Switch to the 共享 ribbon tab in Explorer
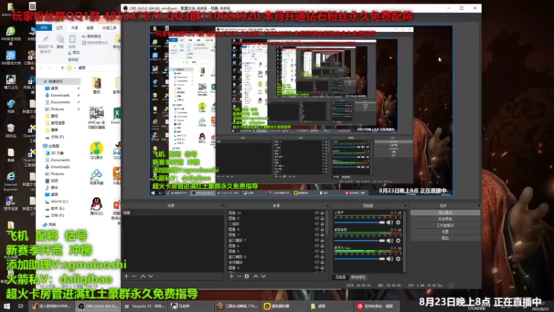The height and width of the screenshot is (312, 554). pos(75,28)
